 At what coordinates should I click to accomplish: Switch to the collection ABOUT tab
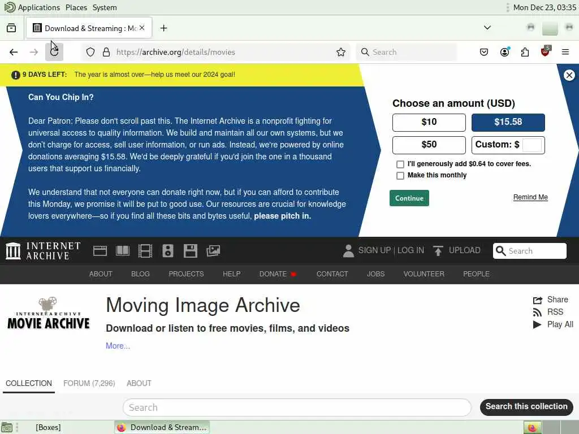click(x=139, y=384)
